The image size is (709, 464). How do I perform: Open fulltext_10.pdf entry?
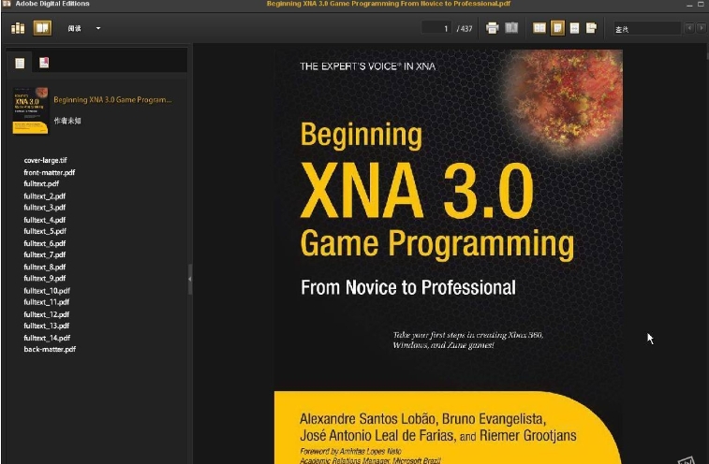pyautogui.click(x=47, y=291)
